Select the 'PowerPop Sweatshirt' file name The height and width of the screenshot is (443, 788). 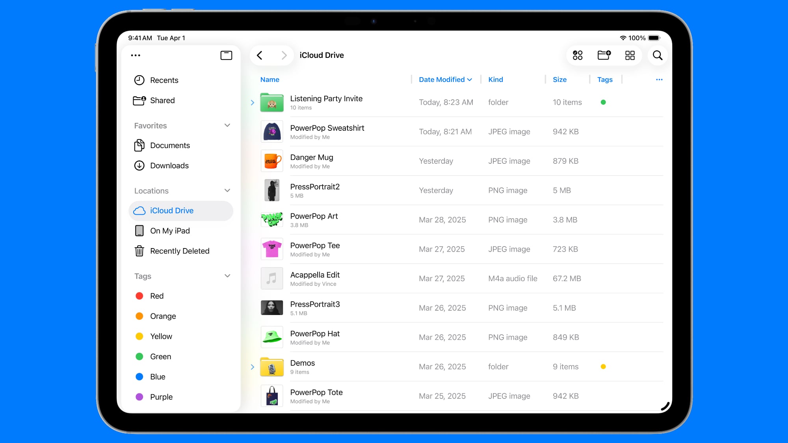coord(327,128)
